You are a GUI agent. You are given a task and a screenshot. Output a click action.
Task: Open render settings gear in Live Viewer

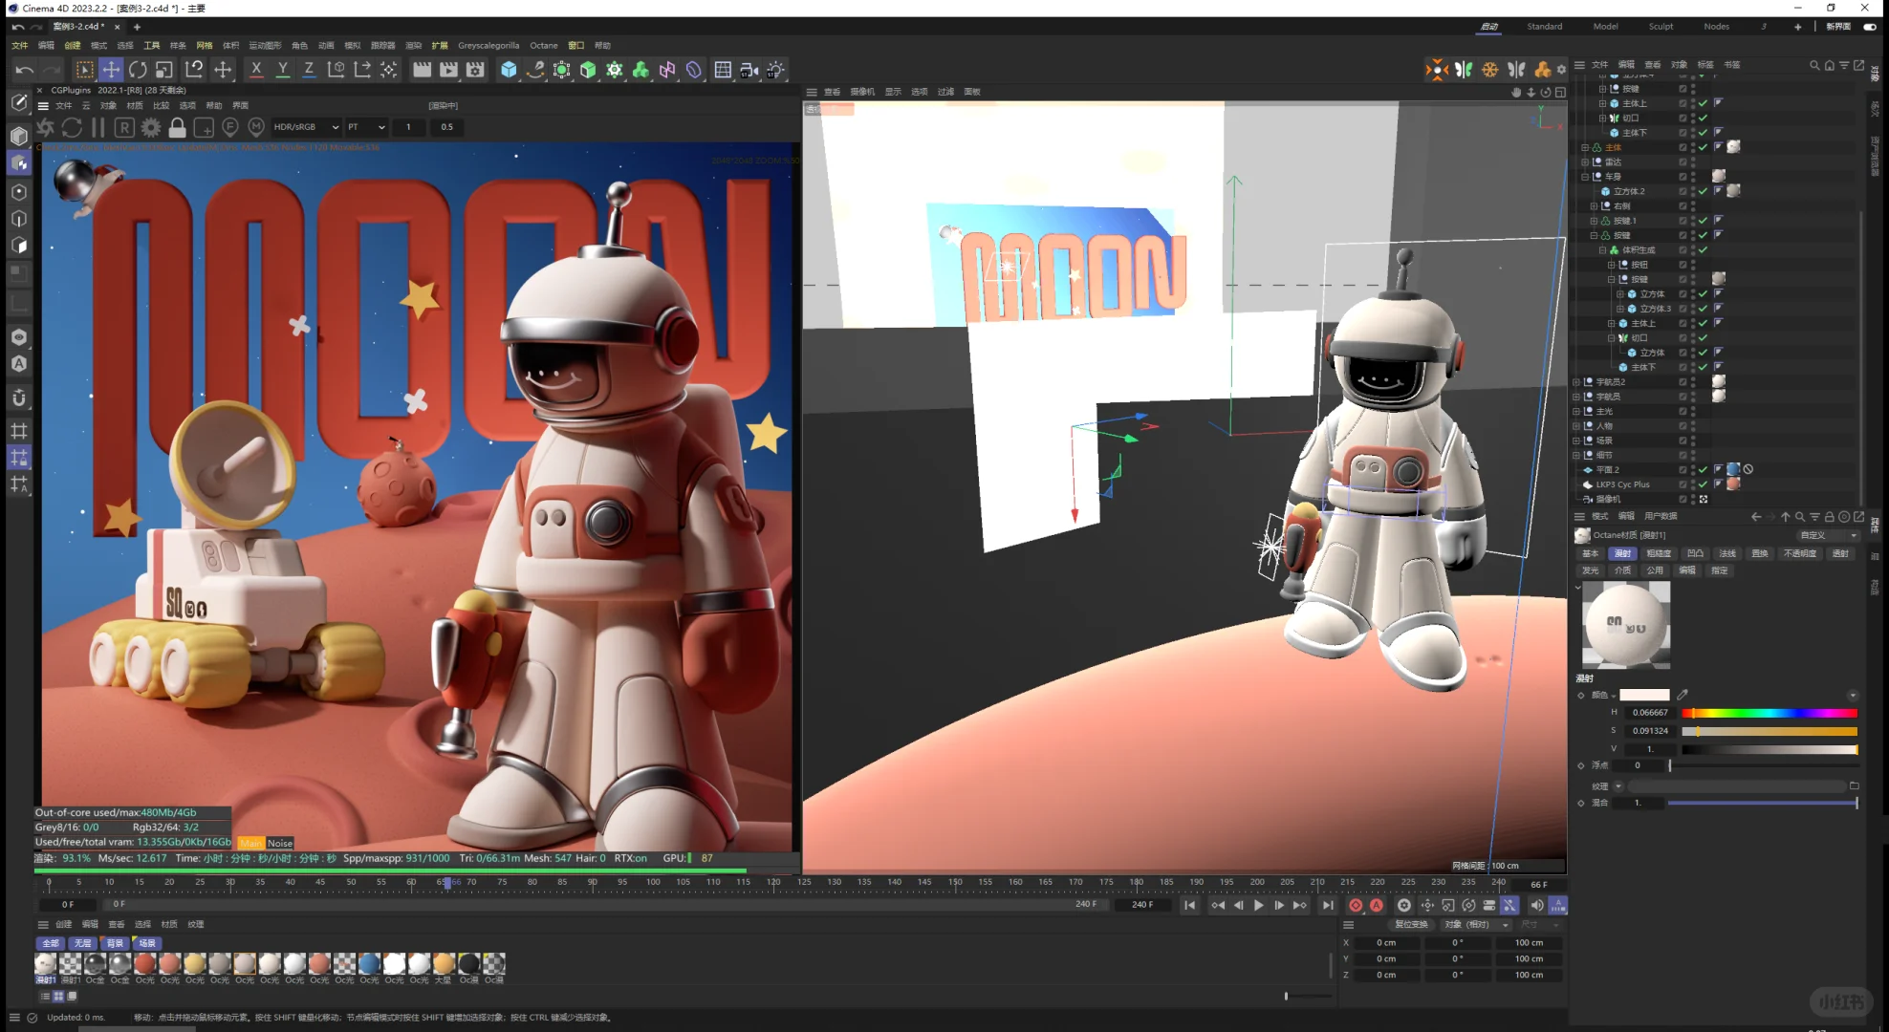(151, 127)
